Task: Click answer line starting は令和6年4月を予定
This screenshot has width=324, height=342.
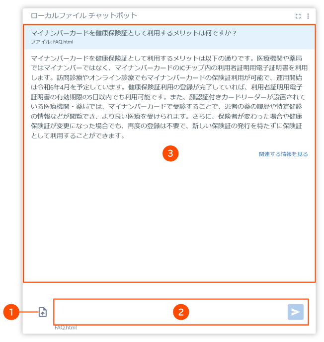Action: [x=166, y=87]
